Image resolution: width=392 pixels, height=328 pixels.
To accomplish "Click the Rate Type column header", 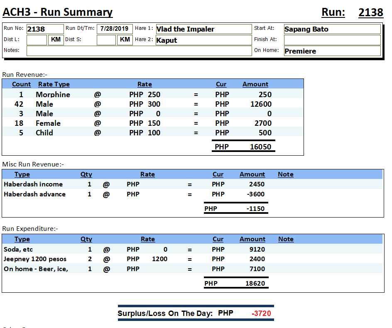I will (54, 84).
